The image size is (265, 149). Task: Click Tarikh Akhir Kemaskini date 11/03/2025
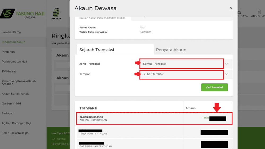point(145,32)
